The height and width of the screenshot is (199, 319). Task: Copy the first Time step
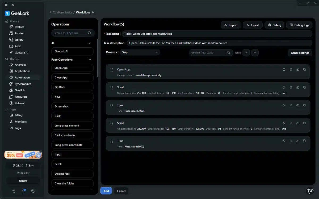click(x=304, y=105)
